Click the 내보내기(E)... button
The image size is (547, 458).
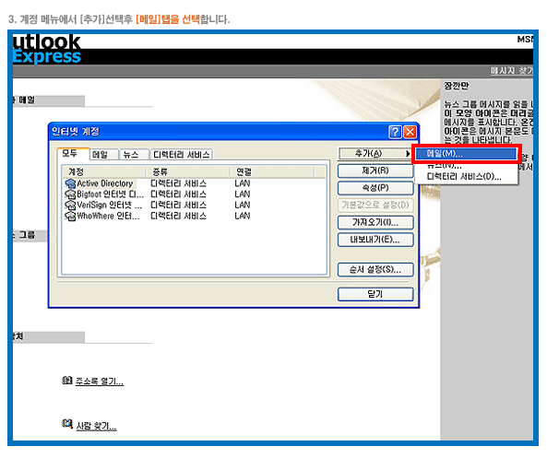click(x=375, y=240)
